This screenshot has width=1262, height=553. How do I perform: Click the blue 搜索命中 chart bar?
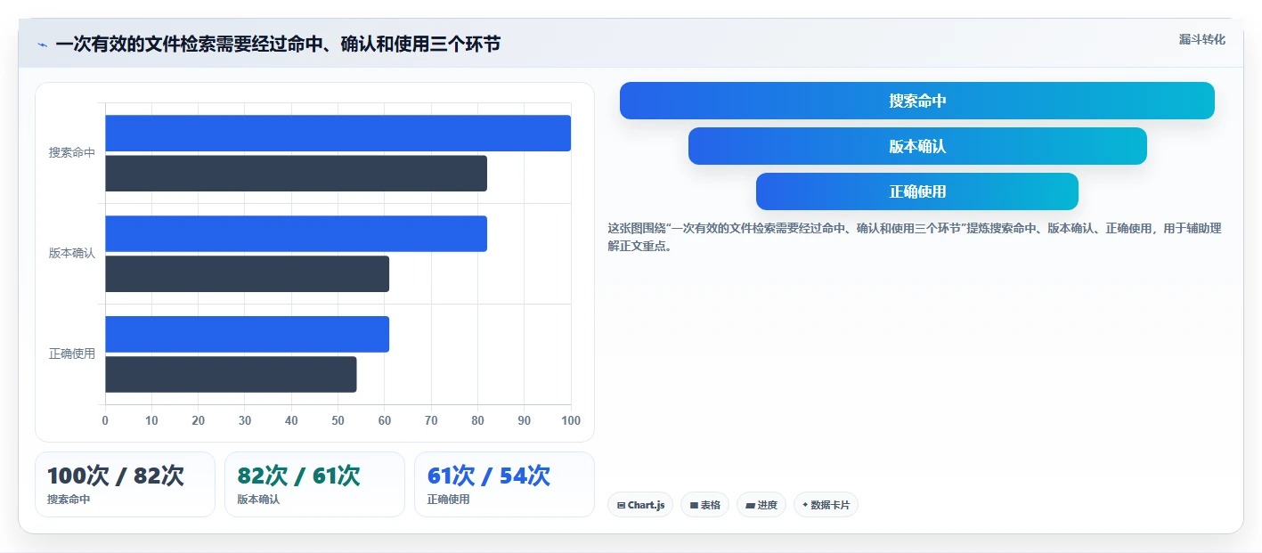point(338,133)
